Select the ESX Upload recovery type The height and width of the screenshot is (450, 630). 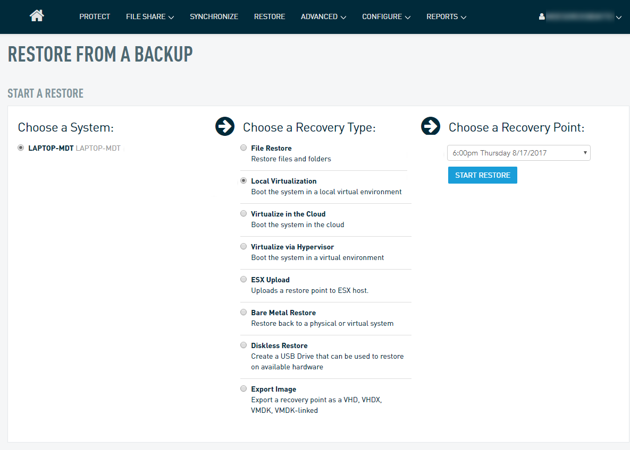click(243, 279)
